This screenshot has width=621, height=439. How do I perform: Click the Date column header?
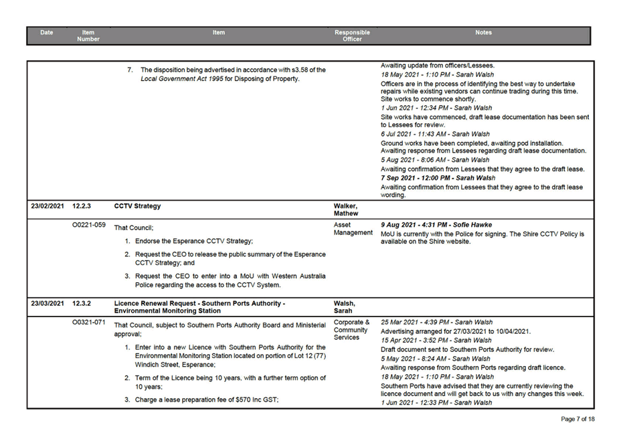point(46,32)
